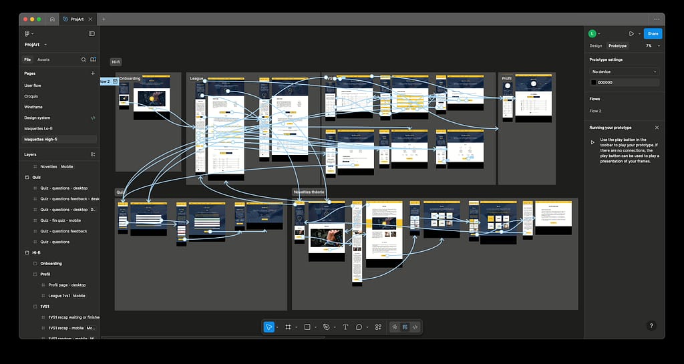Select the Rectangle shape tool
This screenshot has height=364, width=684.
pyautogui.click(x=307, y=327)
